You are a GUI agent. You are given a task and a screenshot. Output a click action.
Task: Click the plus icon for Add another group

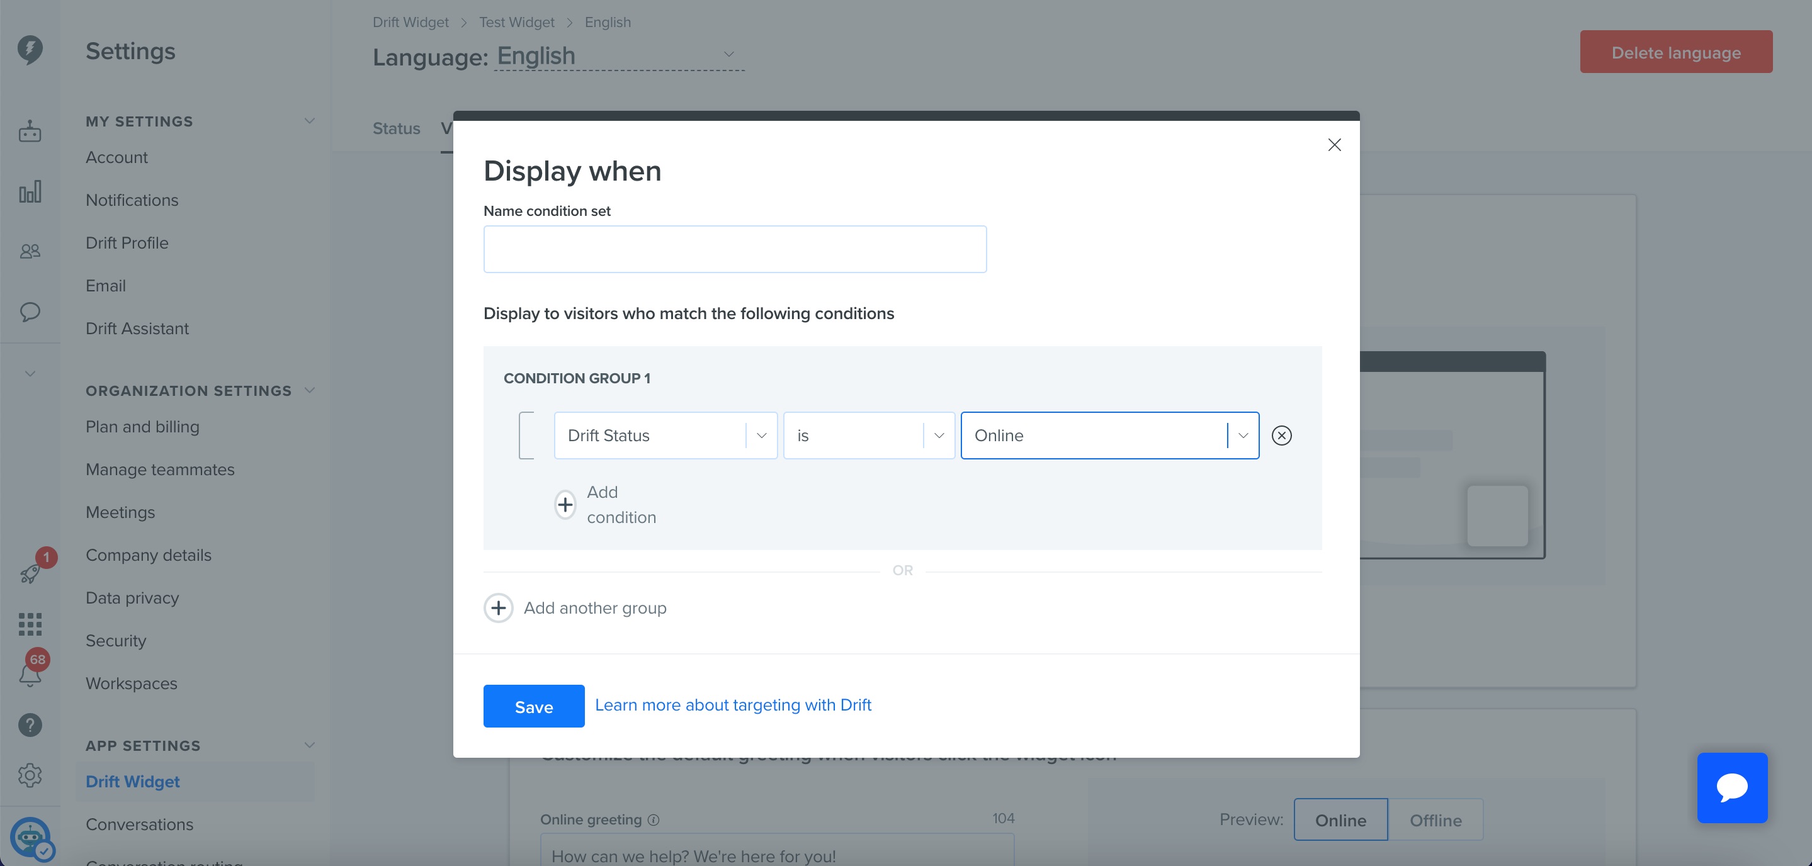pos(498,608)
